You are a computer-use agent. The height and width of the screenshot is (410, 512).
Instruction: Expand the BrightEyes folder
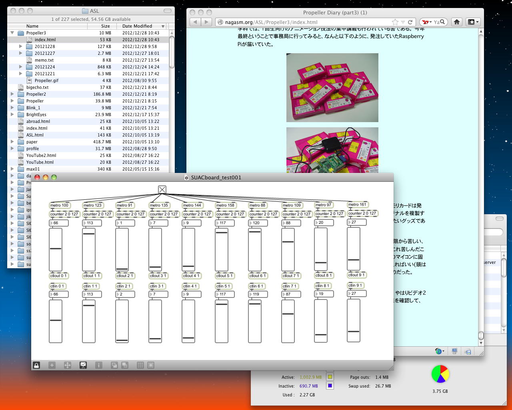coord(12,115)
